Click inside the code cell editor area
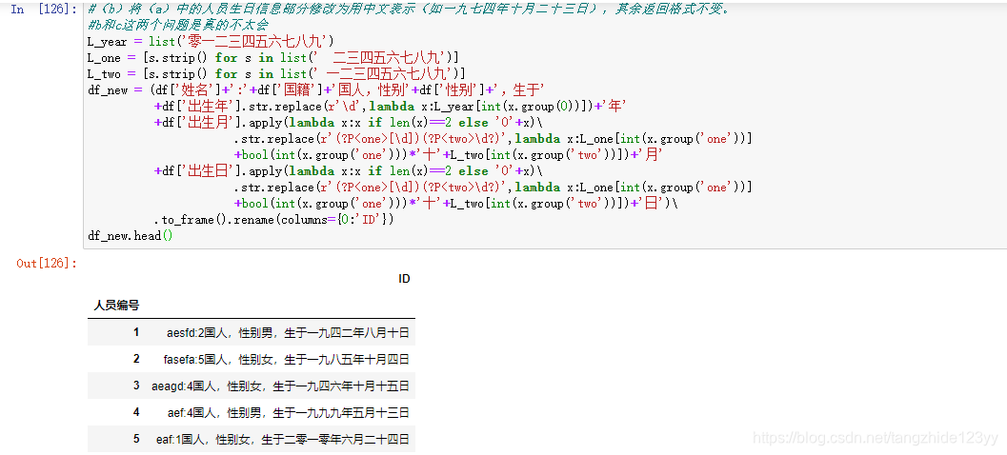Image resolution: width=1007 pixels, height=455 pixels. pos(545,125)
